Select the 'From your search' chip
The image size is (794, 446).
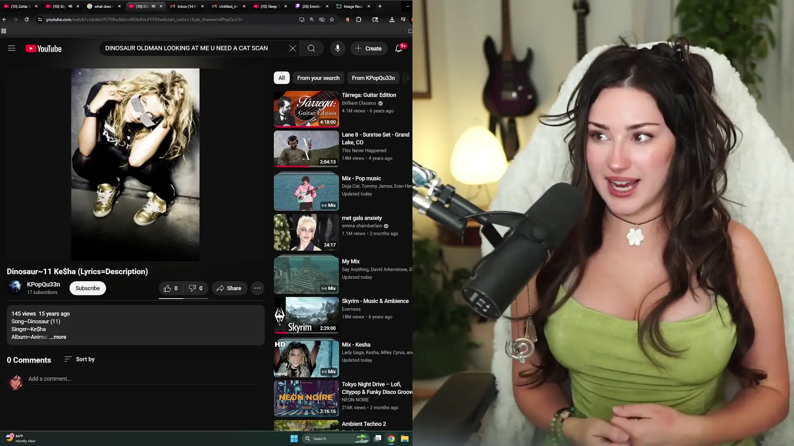[318, 78]
